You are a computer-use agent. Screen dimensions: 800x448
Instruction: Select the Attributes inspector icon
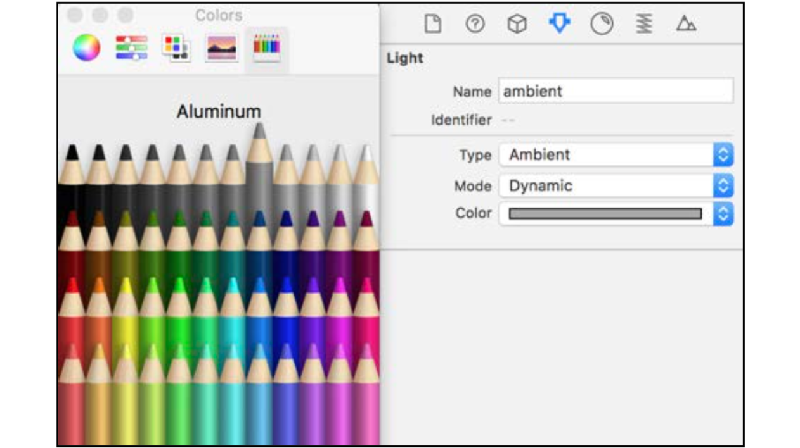coord(559,24)
